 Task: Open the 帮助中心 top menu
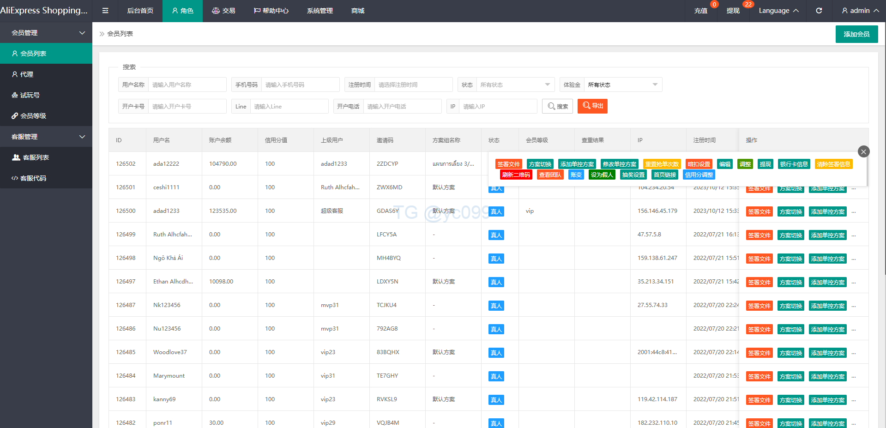tap(271, 11)
